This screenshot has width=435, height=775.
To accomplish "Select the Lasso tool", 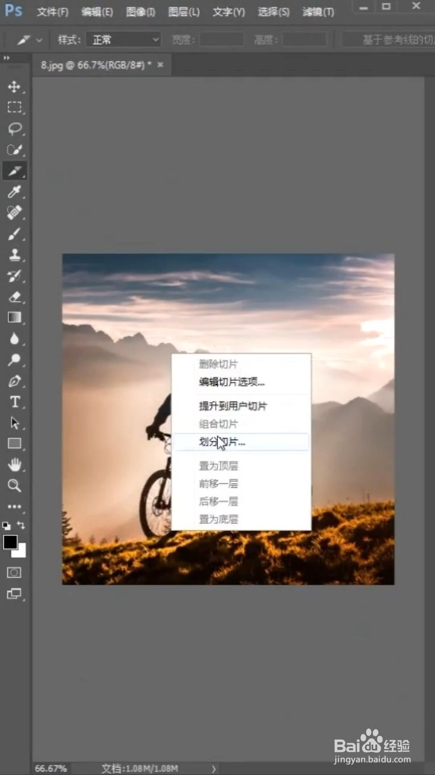I will pyautogui.click(x=14, y=128).
